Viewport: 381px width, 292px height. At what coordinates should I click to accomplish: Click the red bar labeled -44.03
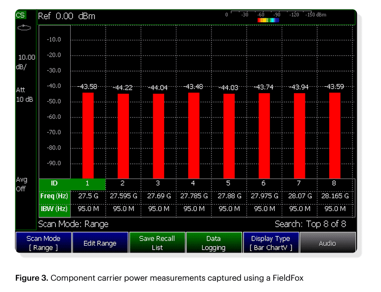229,136
